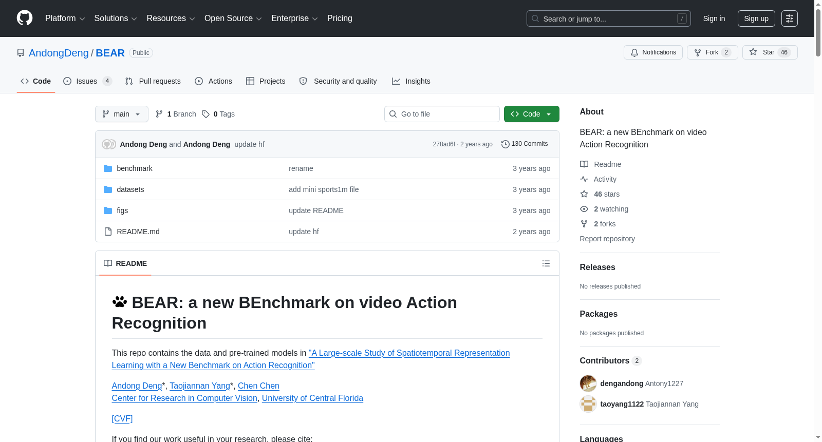Click the README.md file icon
Screen dimensions: 822x442
(108, 232)
